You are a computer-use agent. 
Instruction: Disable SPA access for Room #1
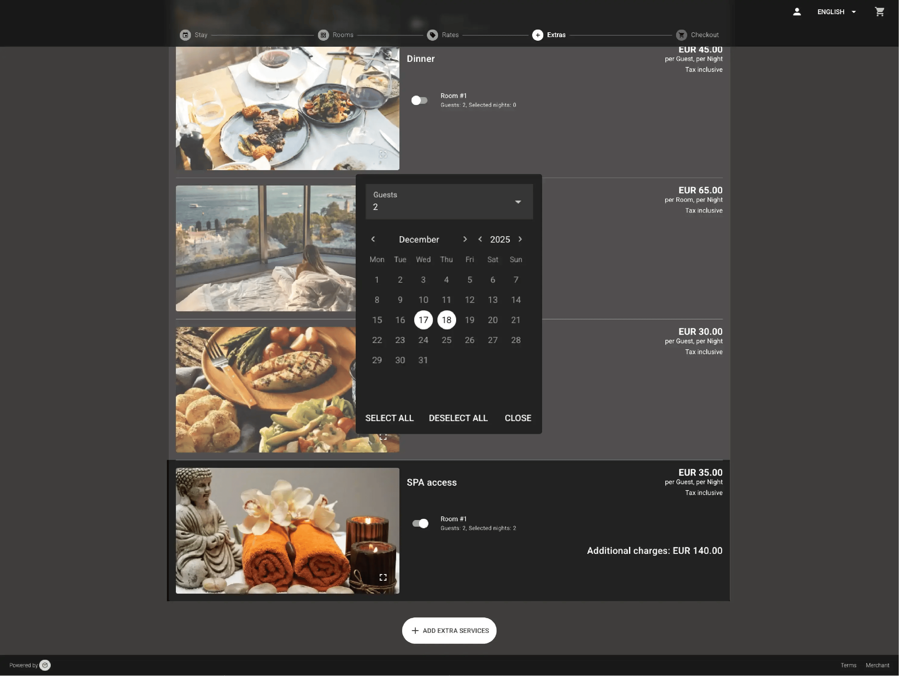click(420, 524)
